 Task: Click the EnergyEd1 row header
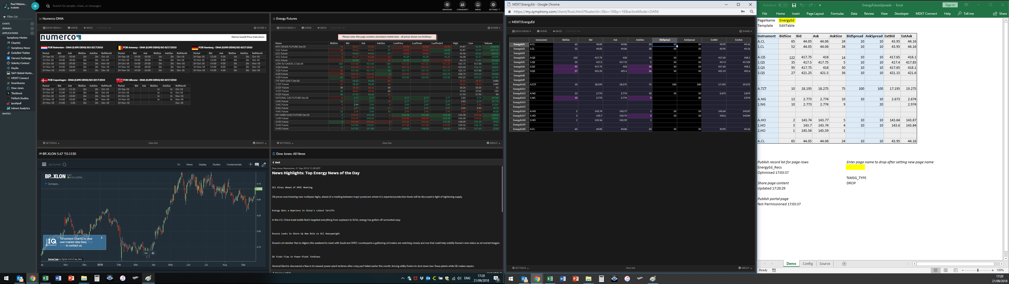[519, 45]
